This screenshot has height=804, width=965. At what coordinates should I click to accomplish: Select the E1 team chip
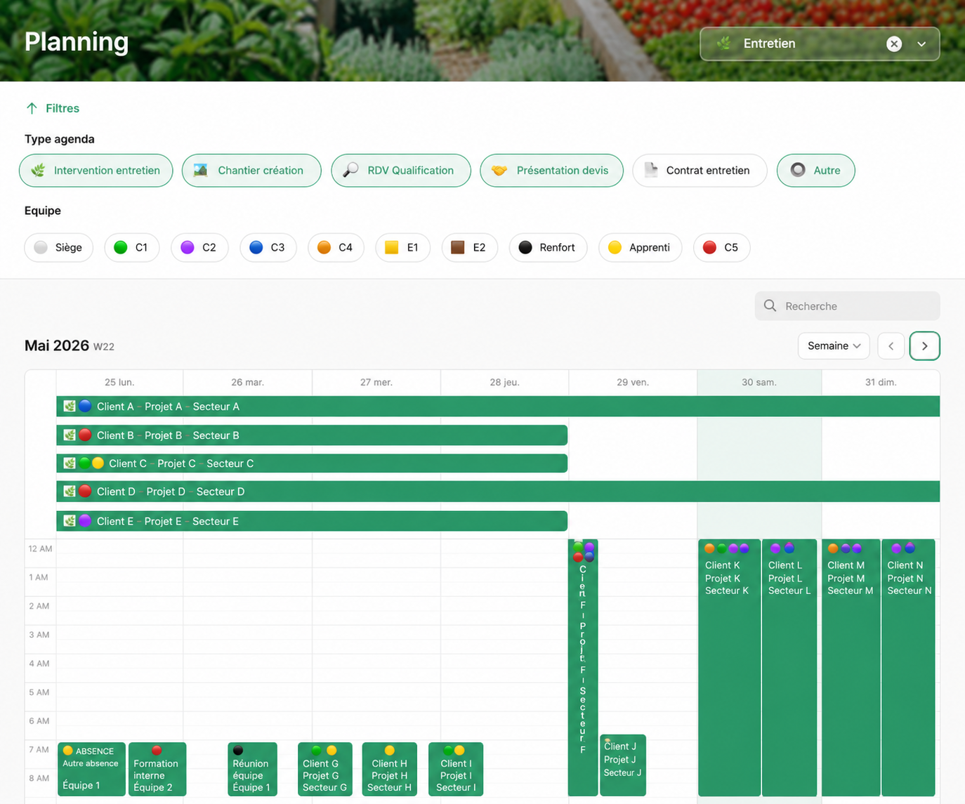(402, 247)
